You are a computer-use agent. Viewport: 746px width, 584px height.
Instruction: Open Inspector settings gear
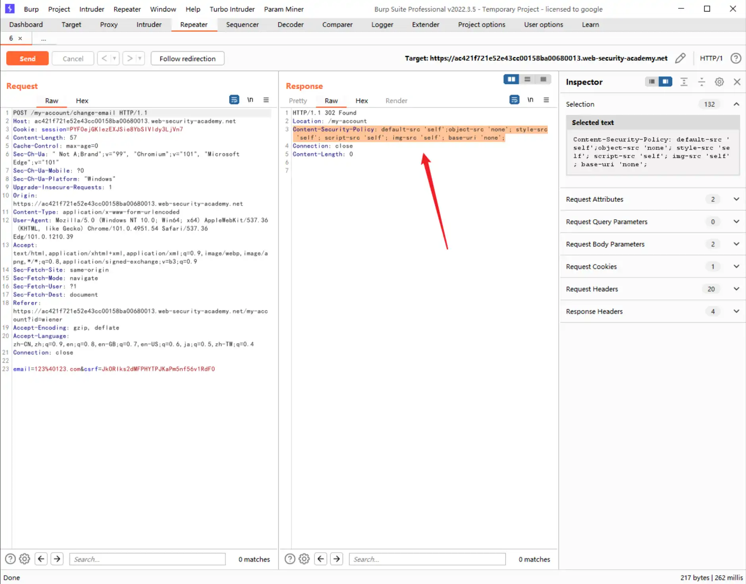coord(719,82)
